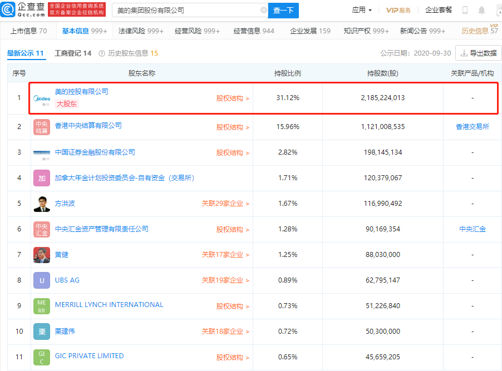Click the 查一下 search button
The width and height of the screenshot is (502, 371).
click(283, 11)
